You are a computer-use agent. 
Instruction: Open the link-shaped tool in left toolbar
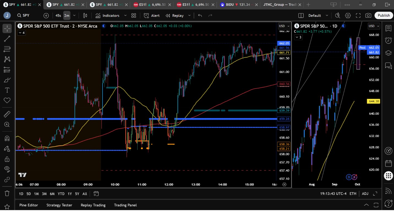point(7,180)
